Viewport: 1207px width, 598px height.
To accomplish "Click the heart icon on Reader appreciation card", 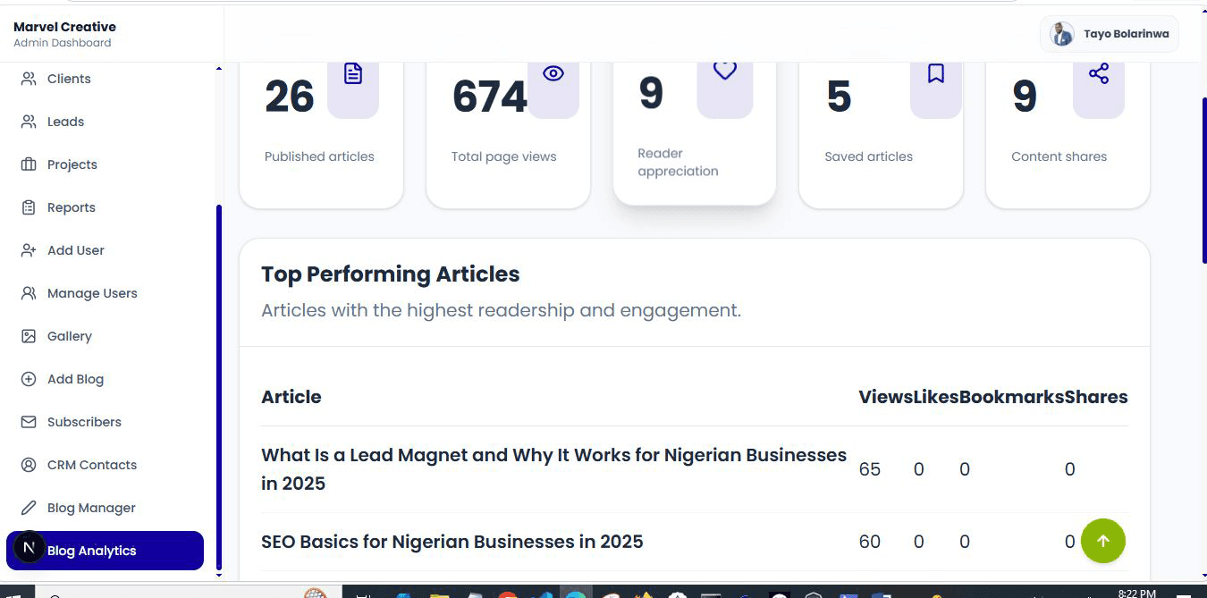I will [725, 70].
